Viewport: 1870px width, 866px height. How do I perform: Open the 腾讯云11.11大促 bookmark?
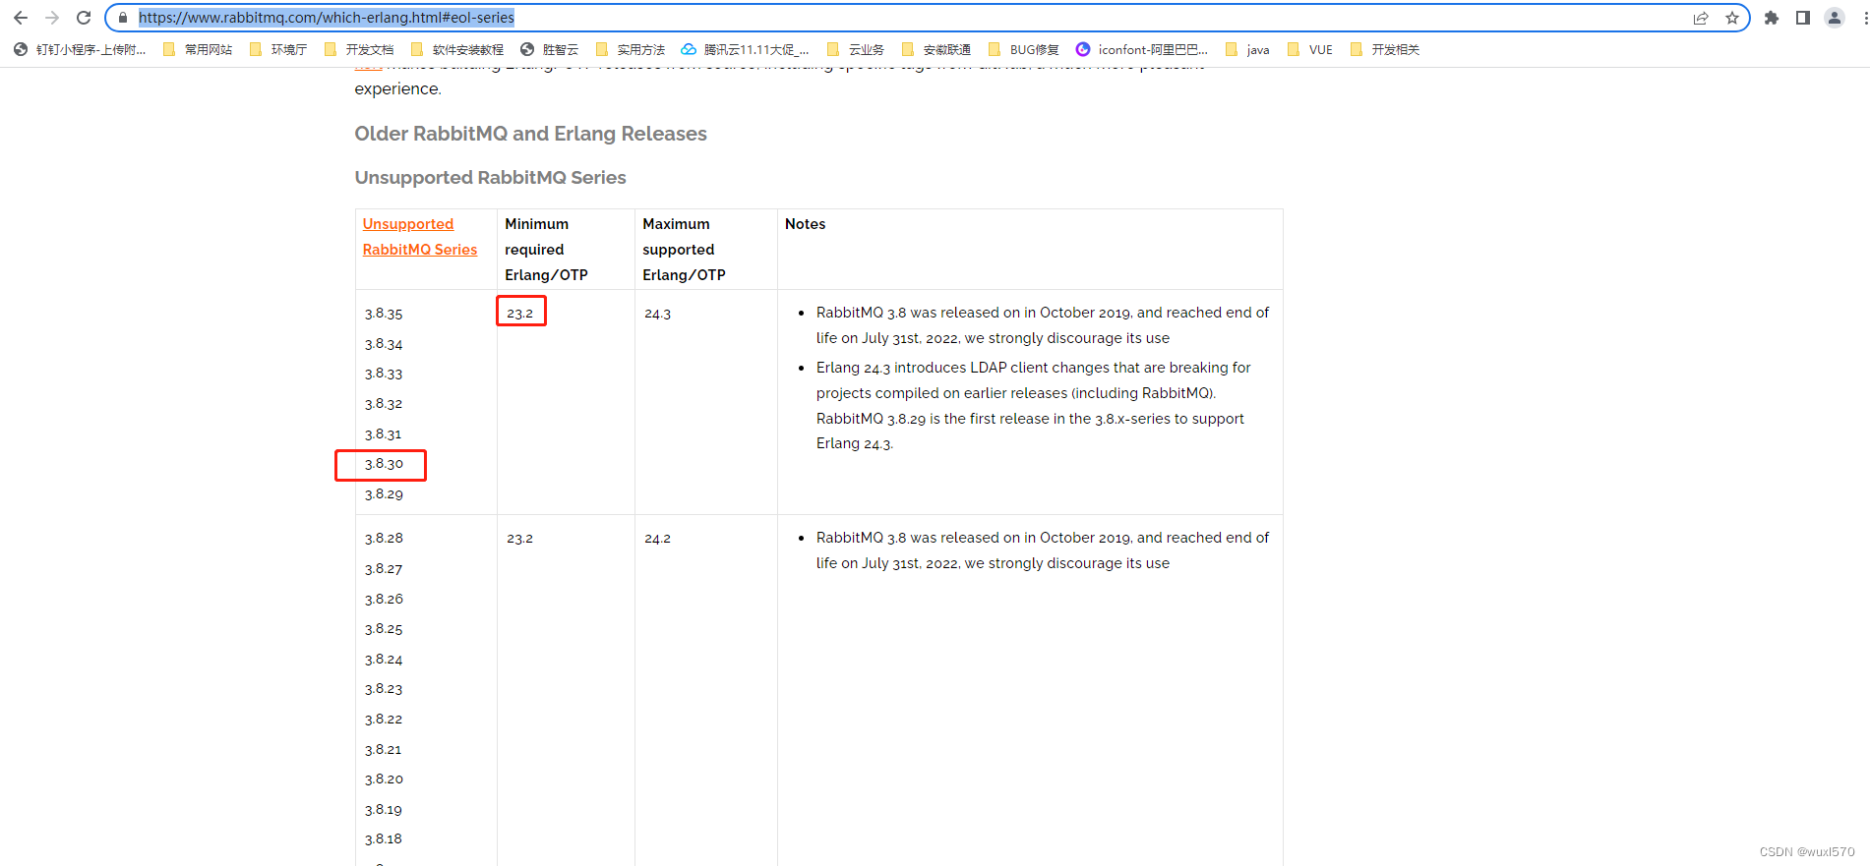point(746,49)
